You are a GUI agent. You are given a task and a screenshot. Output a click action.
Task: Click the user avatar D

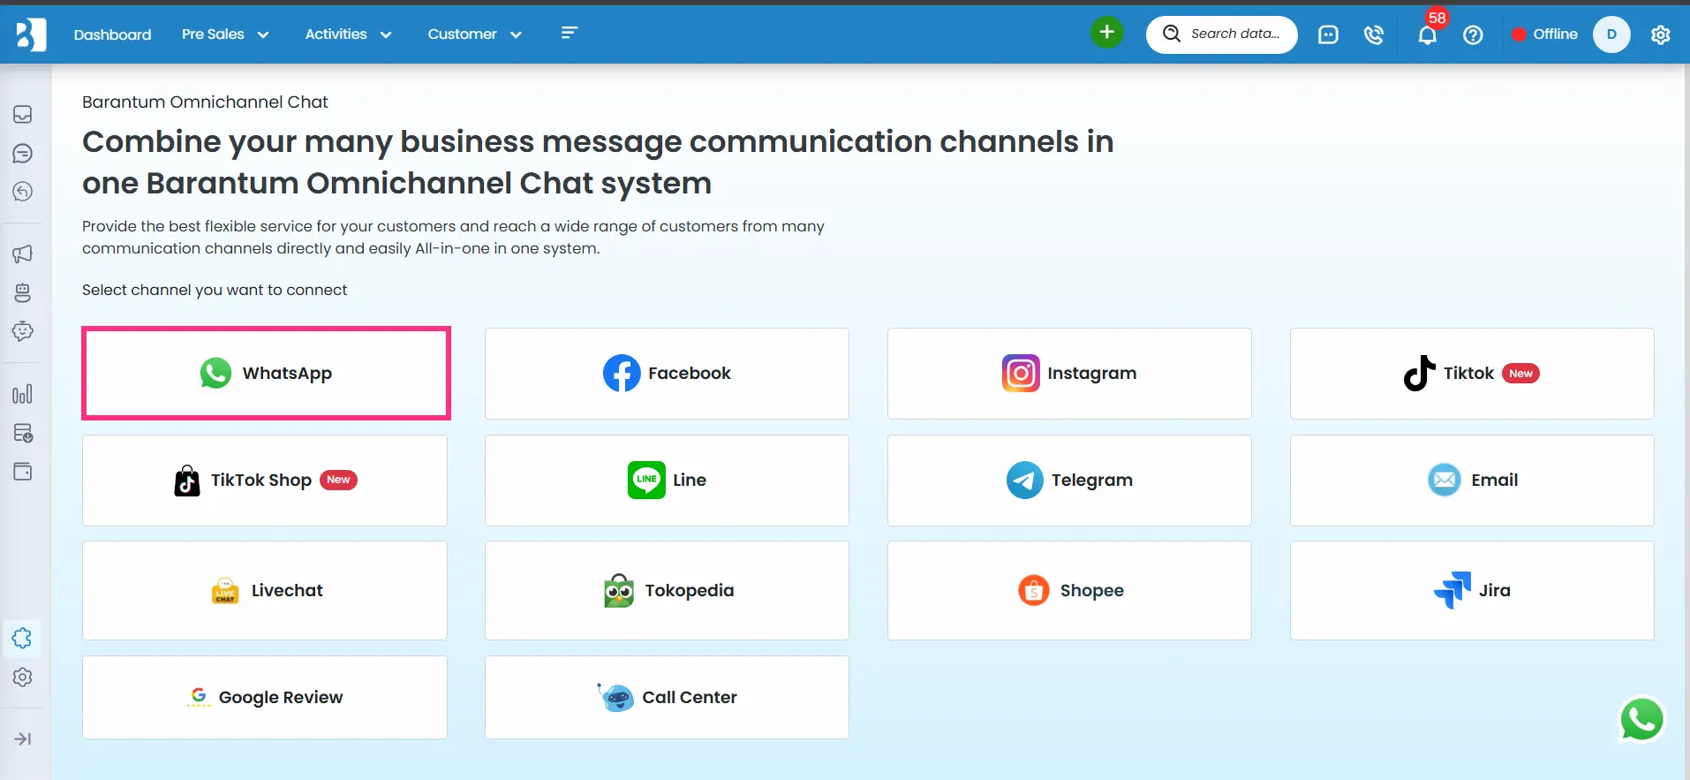[1611, 34]
